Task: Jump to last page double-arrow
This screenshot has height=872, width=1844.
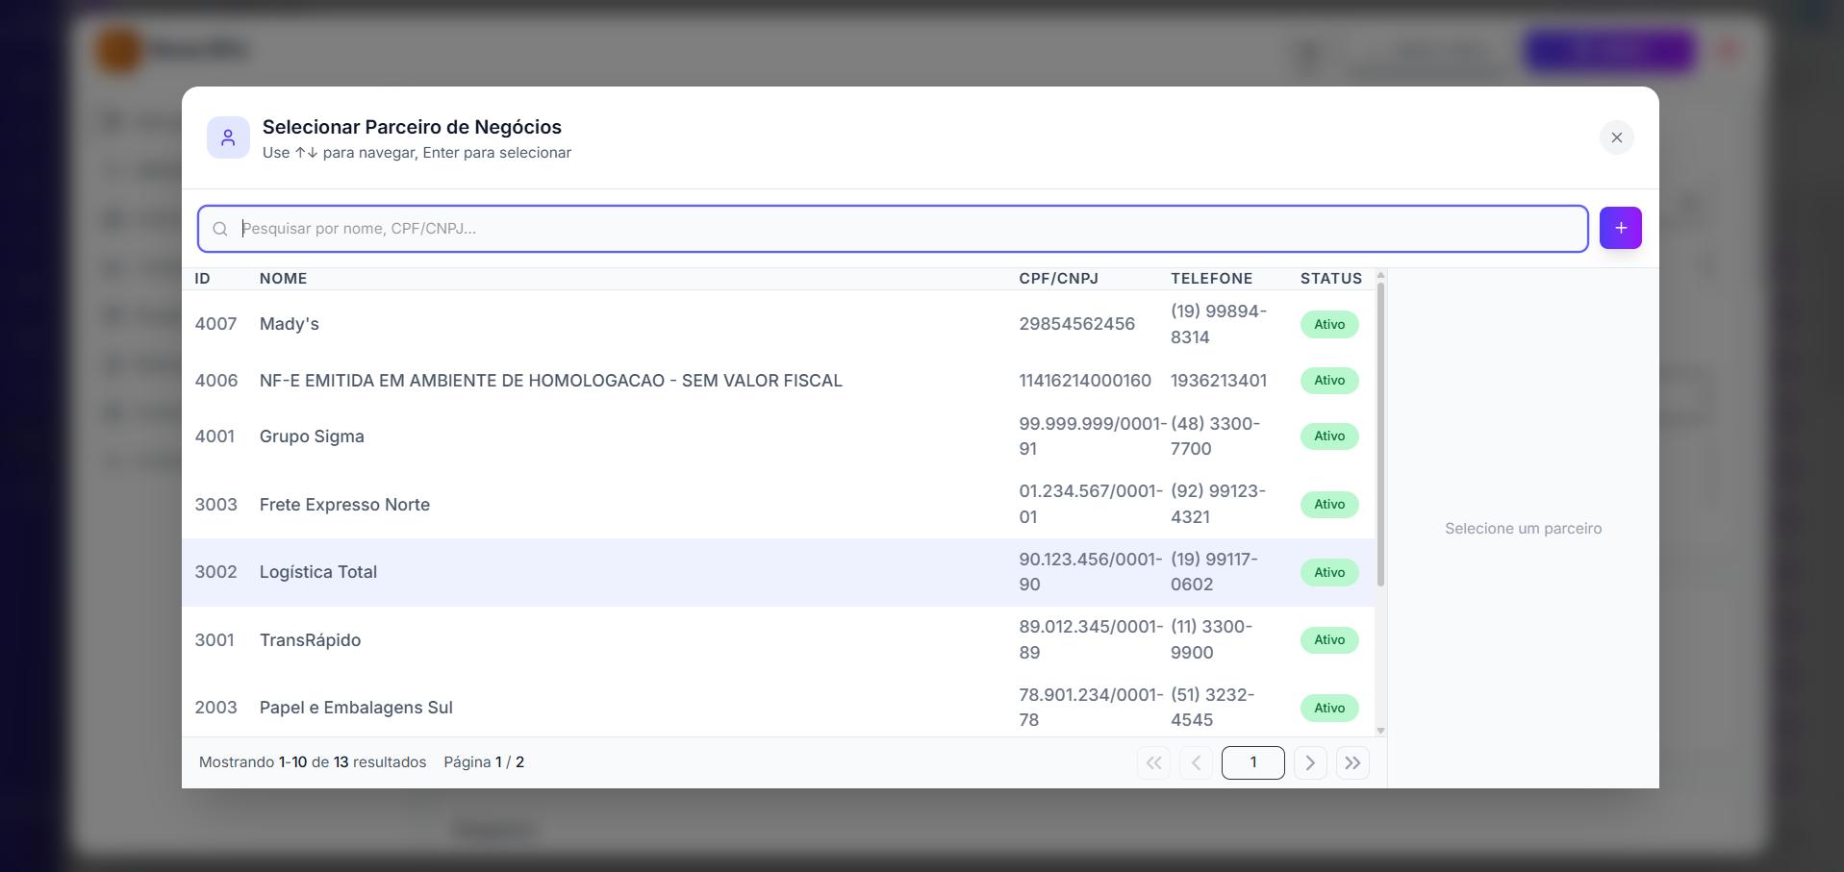Action: (1352, 762)
